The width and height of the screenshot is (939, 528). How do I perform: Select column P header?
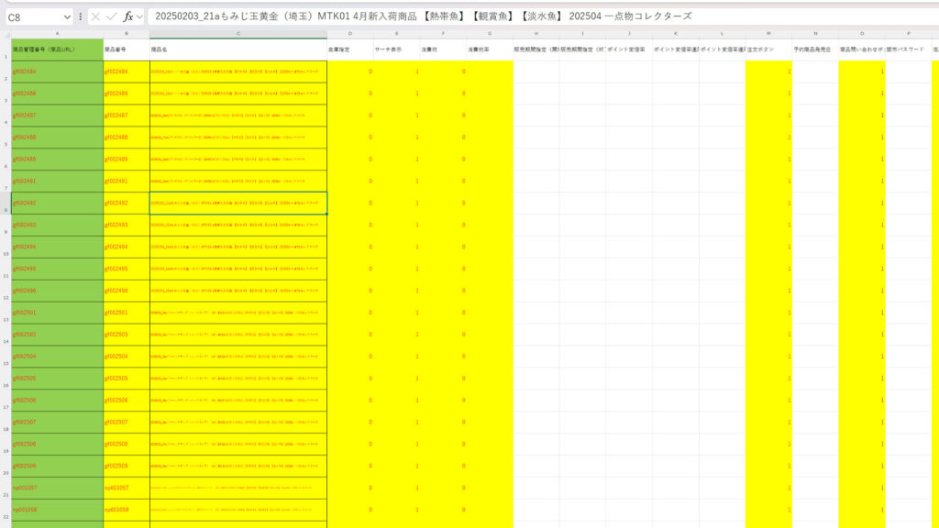(x=908, y=34)
